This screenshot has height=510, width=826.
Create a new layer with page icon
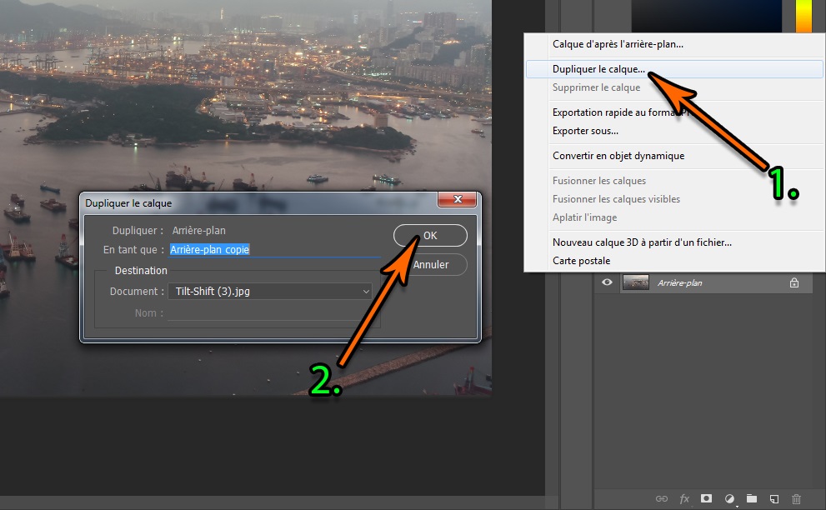pos(774,498)
